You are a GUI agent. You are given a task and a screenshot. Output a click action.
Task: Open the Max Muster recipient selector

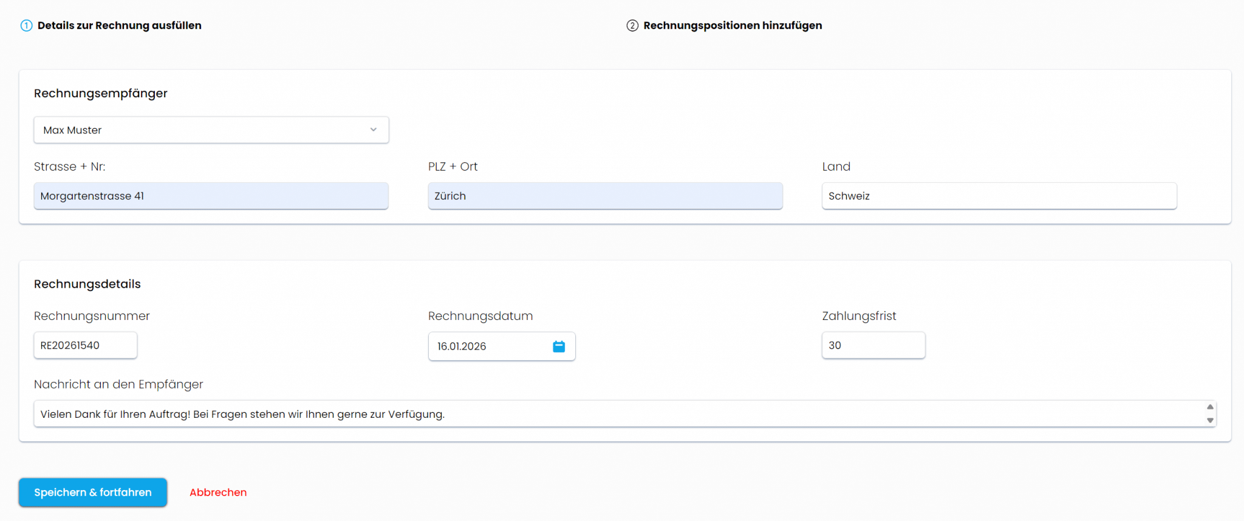point(200,130)
